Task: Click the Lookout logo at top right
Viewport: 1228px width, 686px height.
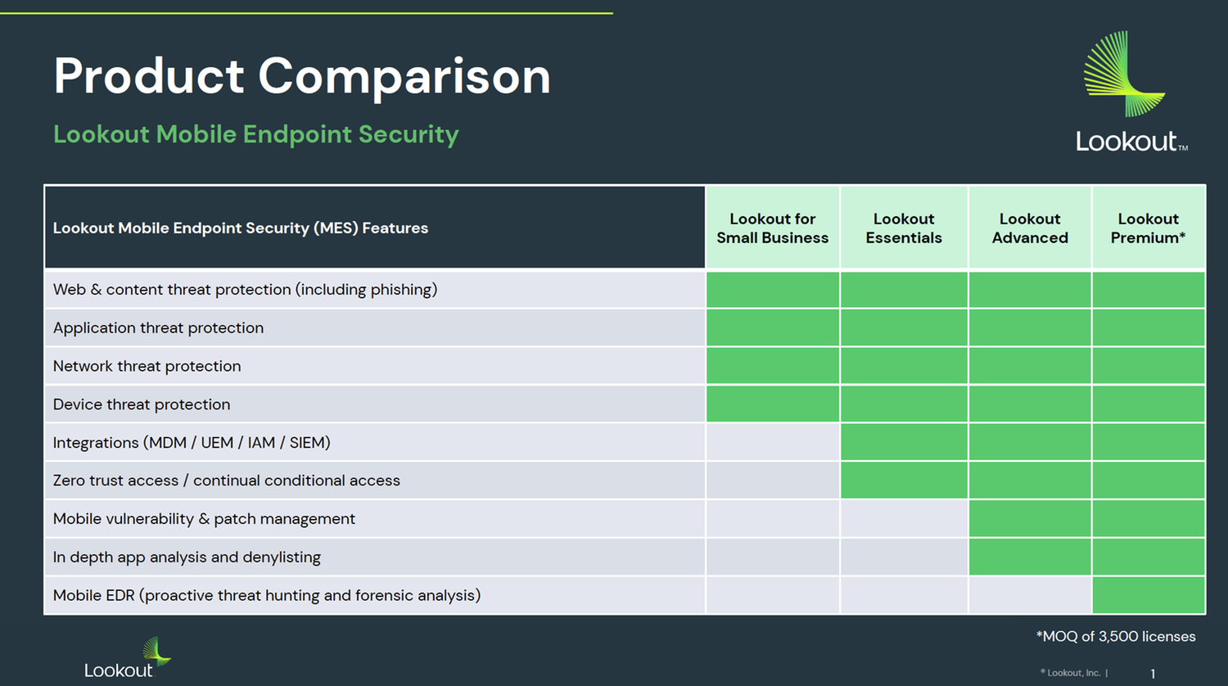Action: point(1131,92)
